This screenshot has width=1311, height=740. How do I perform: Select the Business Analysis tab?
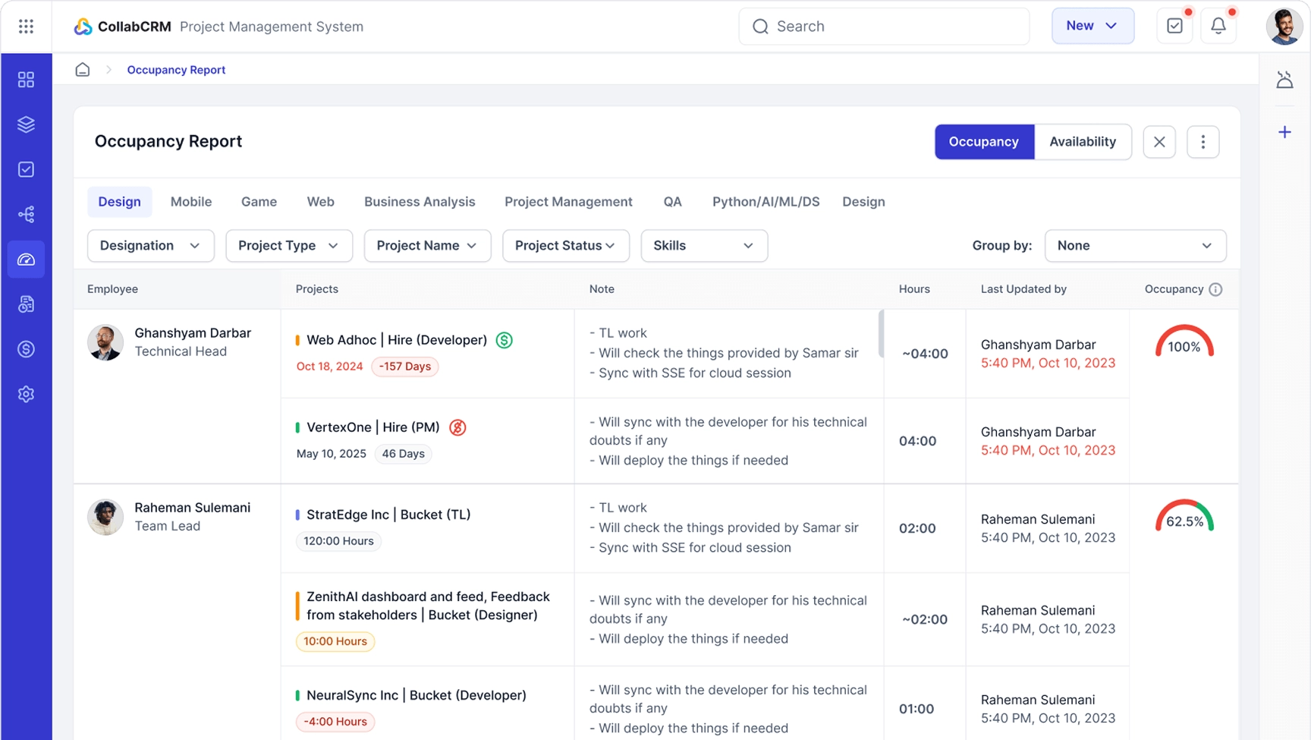click(x=420, y=202)
